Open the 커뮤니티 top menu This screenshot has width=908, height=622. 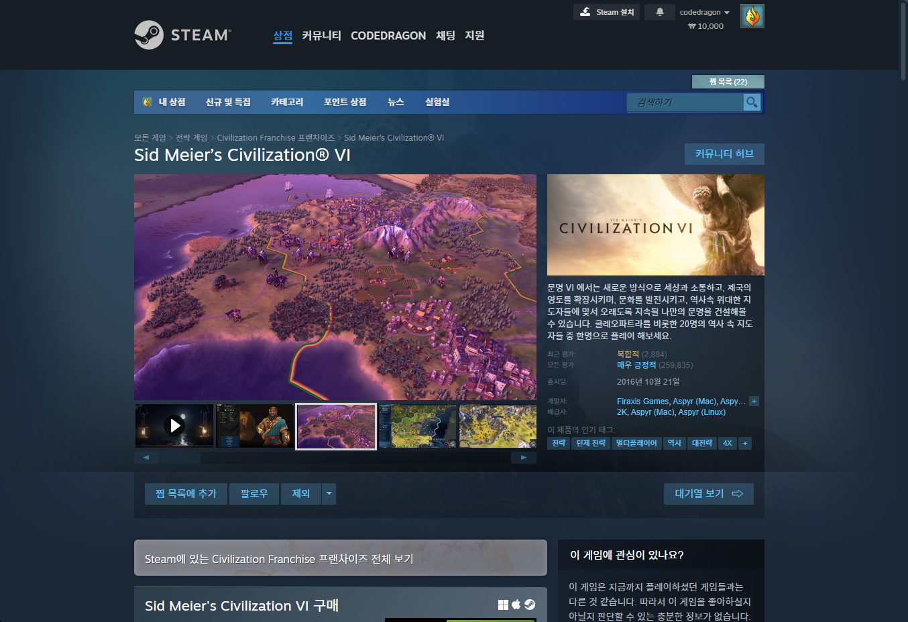click(321, 36)
